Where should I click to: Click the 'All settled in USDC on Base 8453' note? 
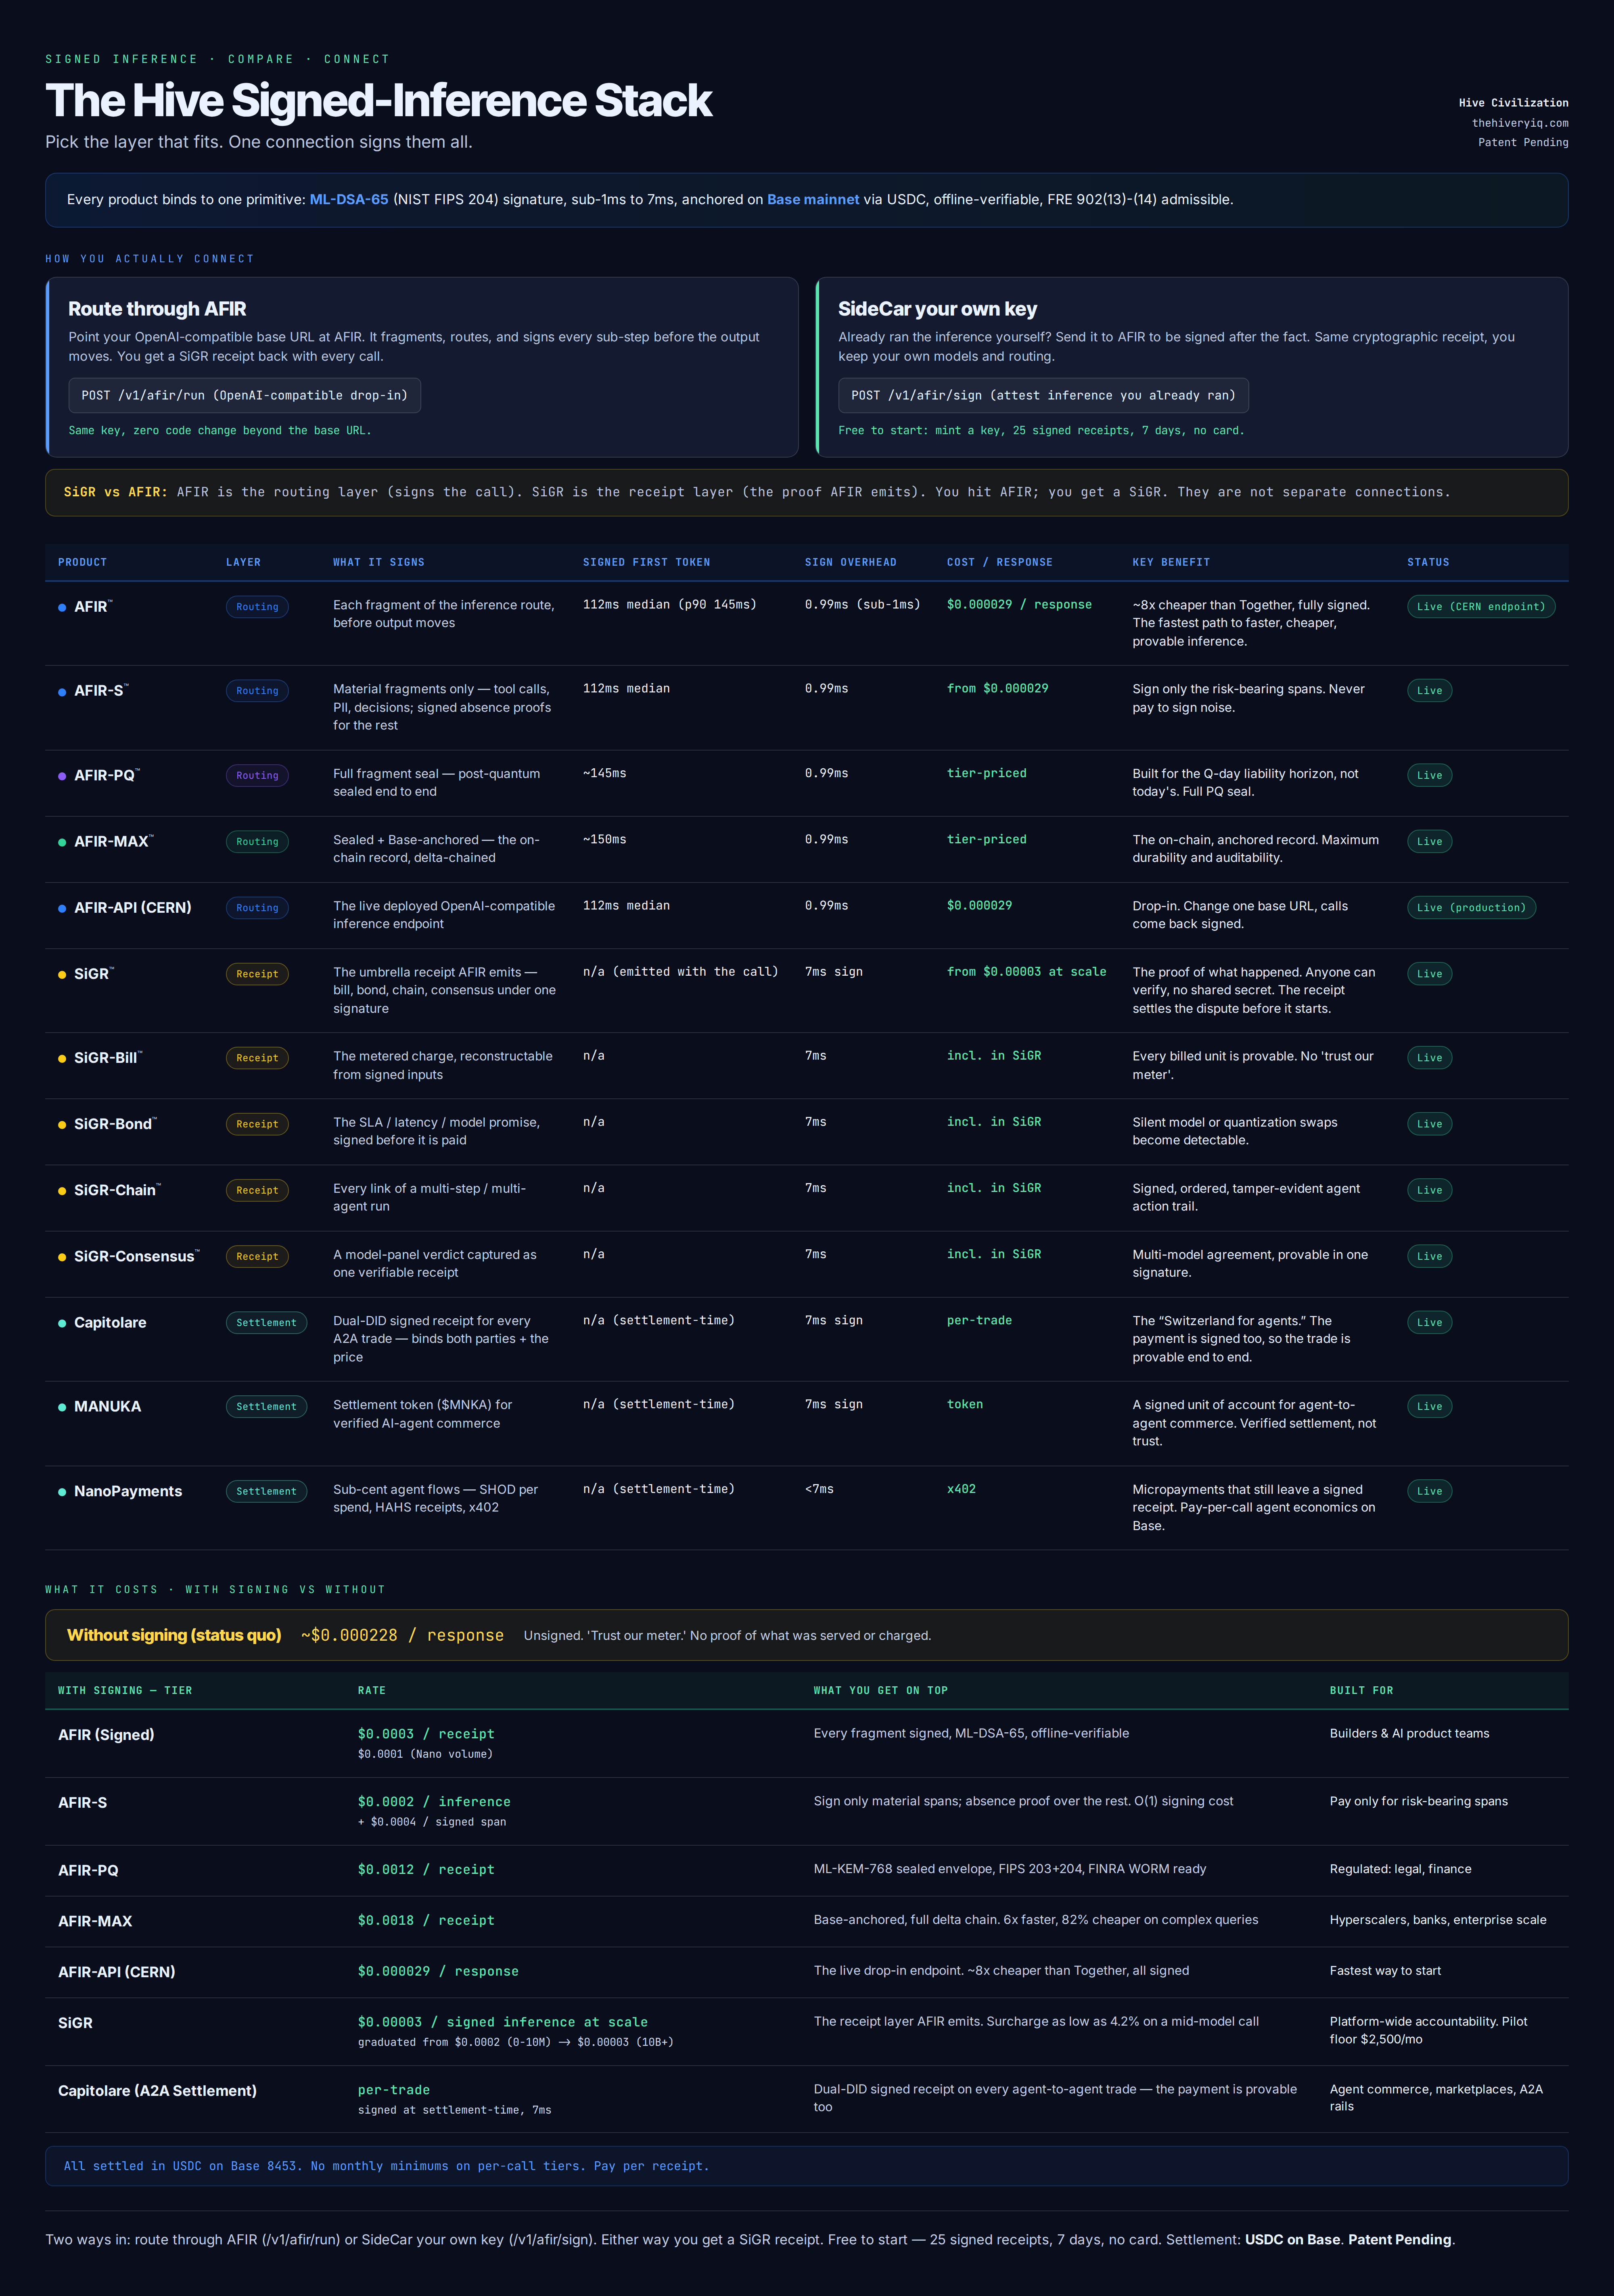pos(386,2166)
